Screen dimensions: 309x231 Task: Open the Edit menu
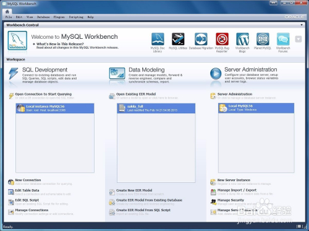pos(19,17)
